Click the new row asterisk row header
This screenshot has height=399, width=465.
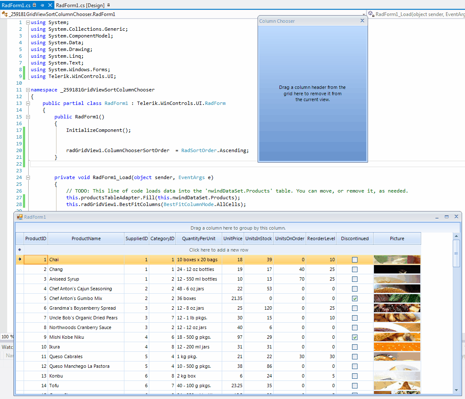point(19,250)
